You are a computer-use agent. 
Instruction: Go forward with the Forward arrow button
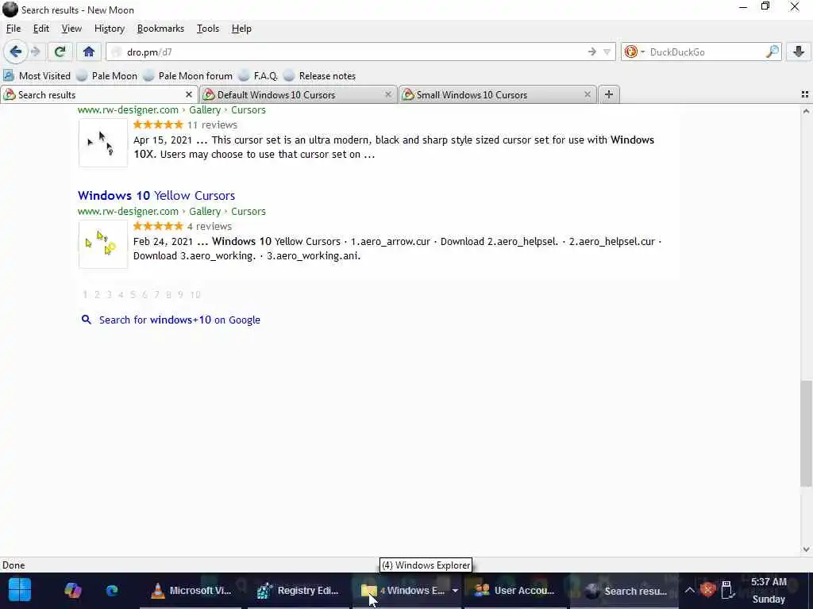point(36,52)
